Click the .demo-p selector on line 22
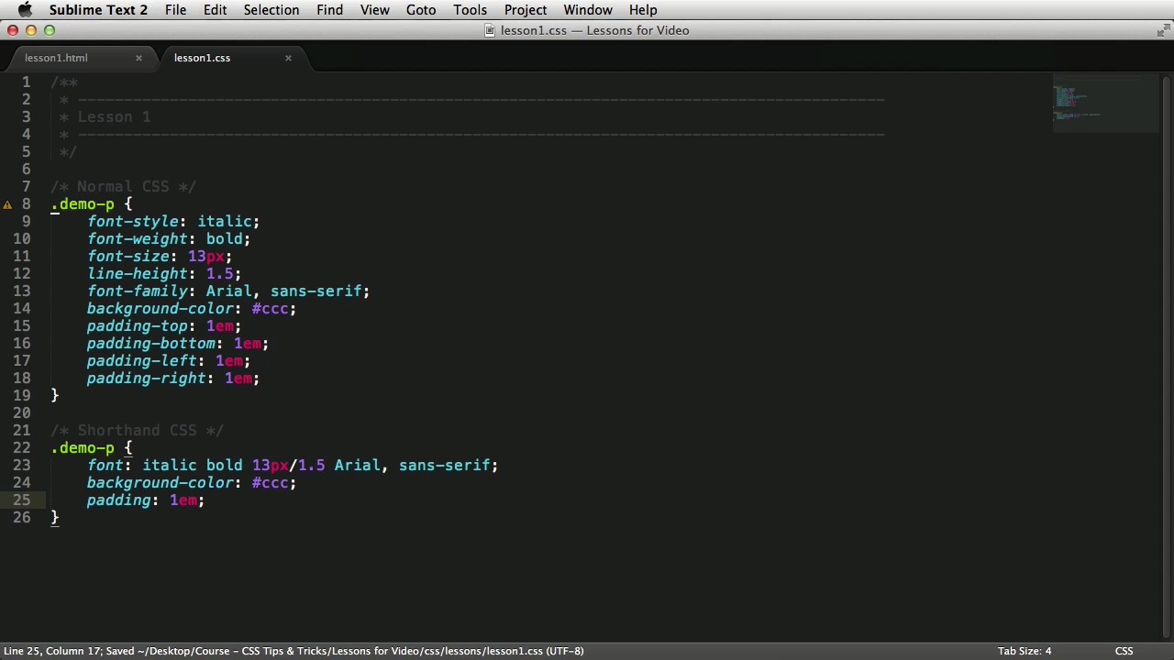The width and height of the screenshot is (1174, 660). pos(83,448)
